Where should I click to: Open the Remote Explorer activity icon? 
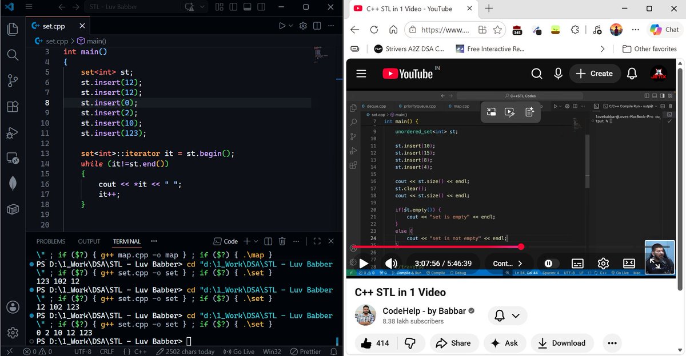pos(13,158)
